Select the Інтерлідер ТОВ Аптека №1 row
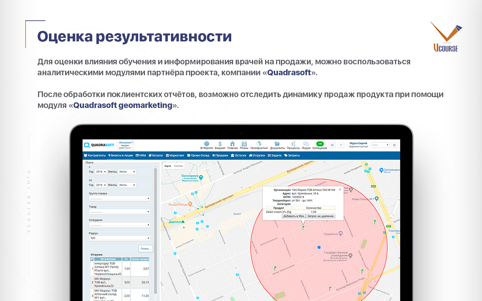Image resolution: width=482 pixels, height=301 pixels. 120,269
